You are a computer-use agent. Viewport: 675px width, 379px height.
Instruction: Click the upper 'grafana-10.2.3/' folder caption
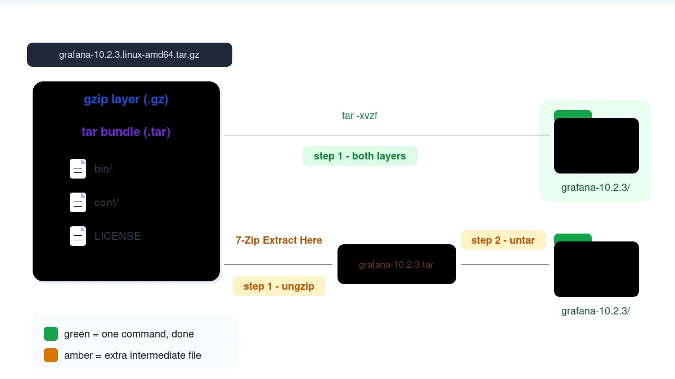tap(596, 188)
